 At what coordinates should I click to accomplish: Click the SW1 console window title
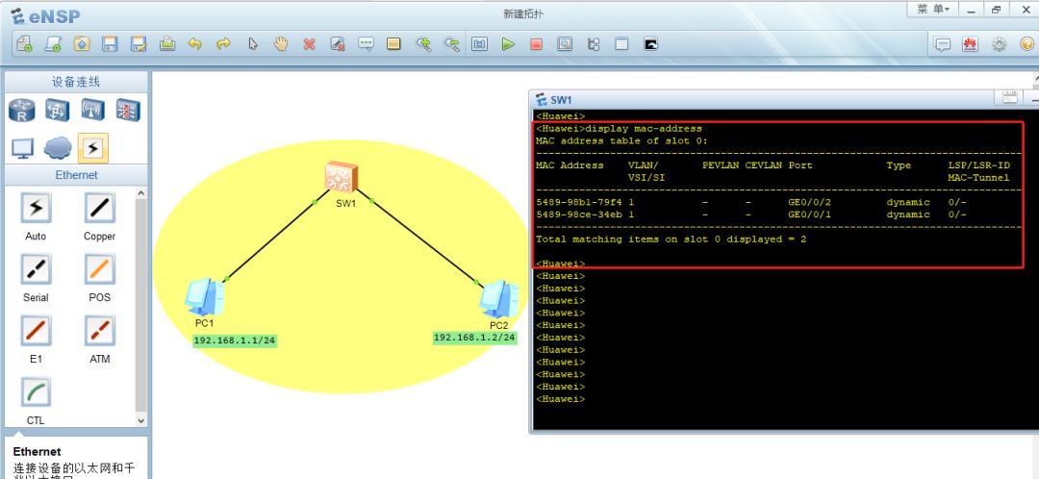561,100
